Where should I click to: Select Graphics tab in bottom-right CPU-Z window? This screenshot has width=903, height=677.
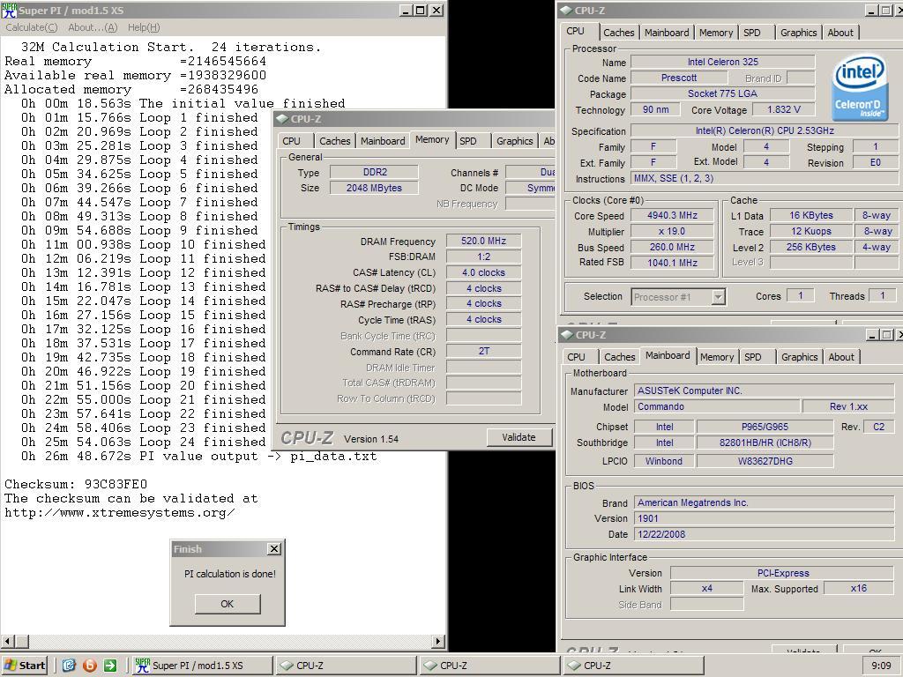[x=799, y=357]
